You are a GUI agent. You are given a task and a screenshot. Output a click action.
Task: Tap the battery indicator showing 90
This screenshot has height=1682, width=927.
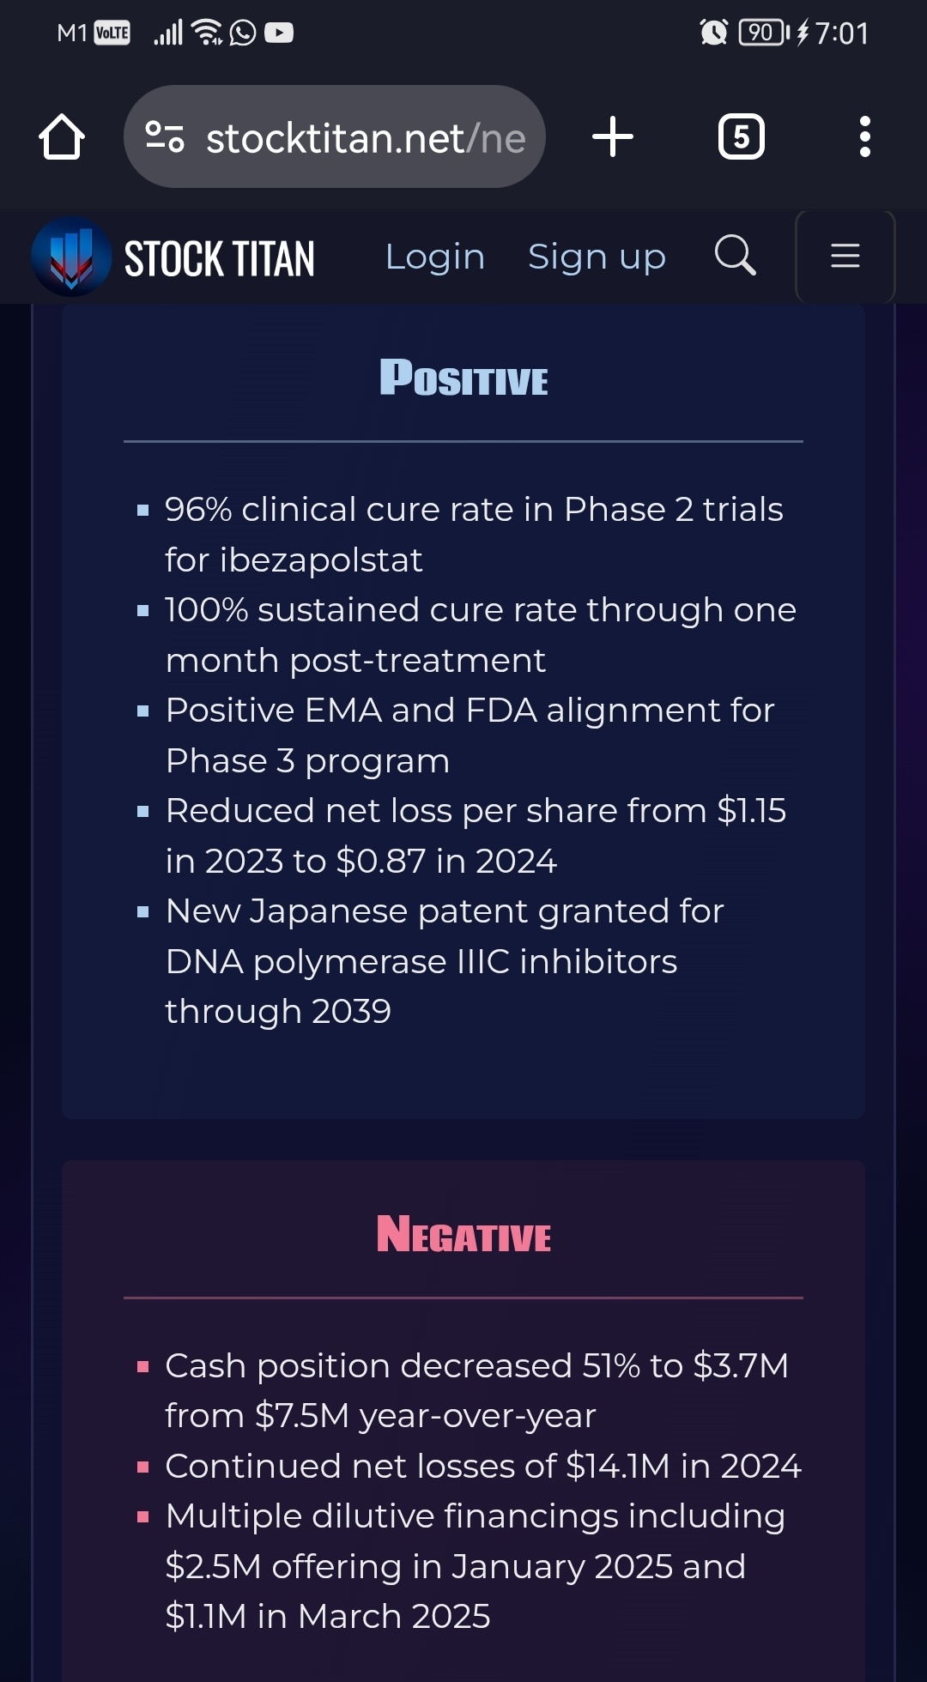(764, 33)
